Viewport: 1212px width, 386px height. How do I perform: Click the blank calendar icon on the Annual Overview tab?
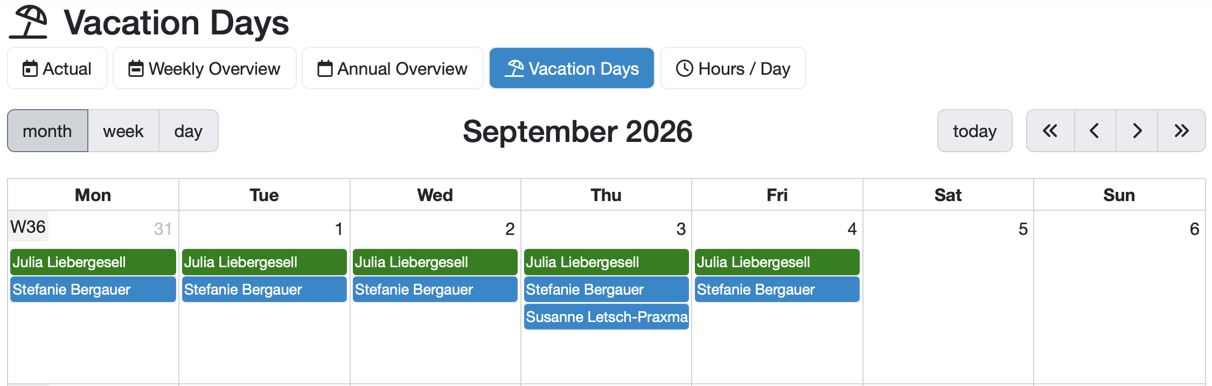[x=325, y=69]
